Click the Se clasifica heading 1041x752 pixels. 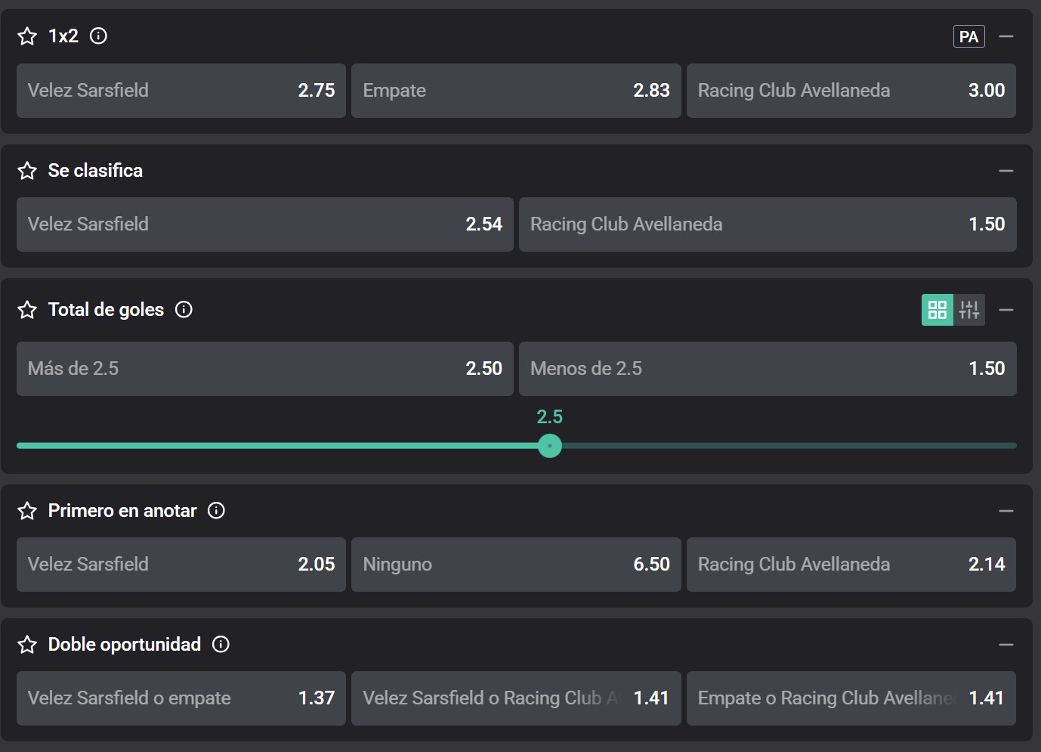coord(95,171)
